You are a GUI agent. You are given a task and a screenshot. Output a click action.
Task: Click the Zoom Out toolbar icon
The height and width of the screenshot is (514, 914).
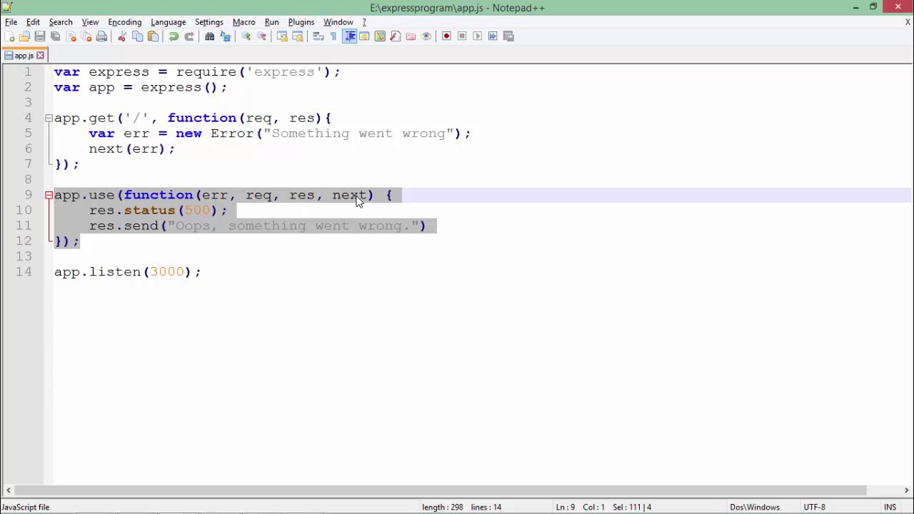(261, 36)
